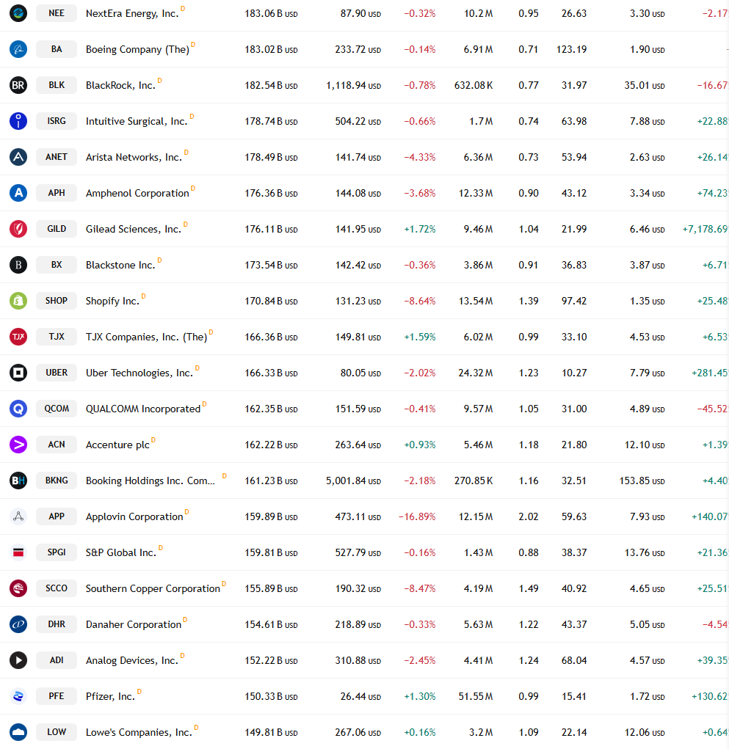Open the BA ticker symbol

tap(57, 49)
